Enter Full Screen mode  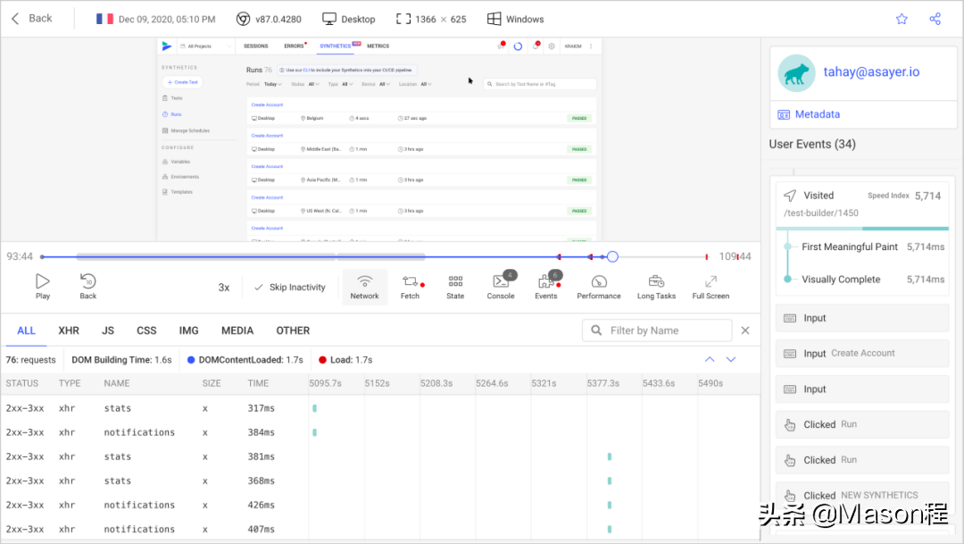(711, 286)
